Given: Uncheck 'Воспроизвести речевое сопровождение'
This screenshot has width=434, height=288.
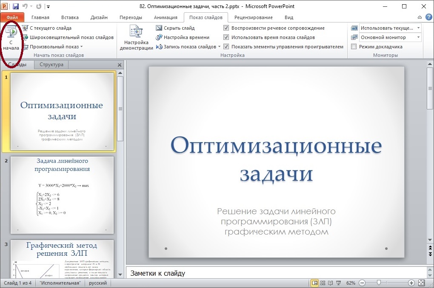Looking at the screenshot, I should pos(226,28).
